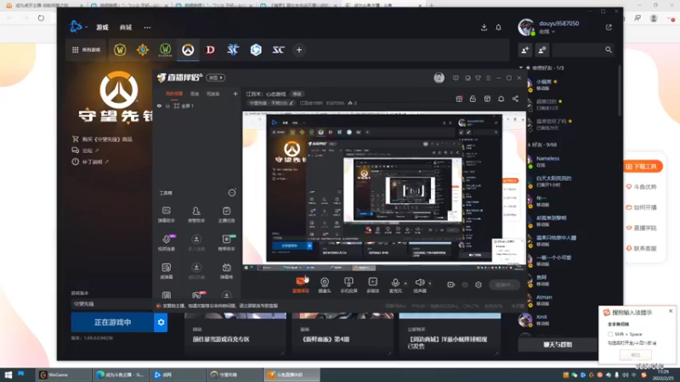Collapse the friends group 9/68

(x=529, y=144)
